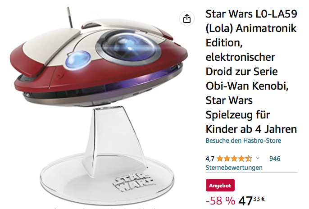Open the L0-LA59 droid product image
309x209 pixels.
99,106
